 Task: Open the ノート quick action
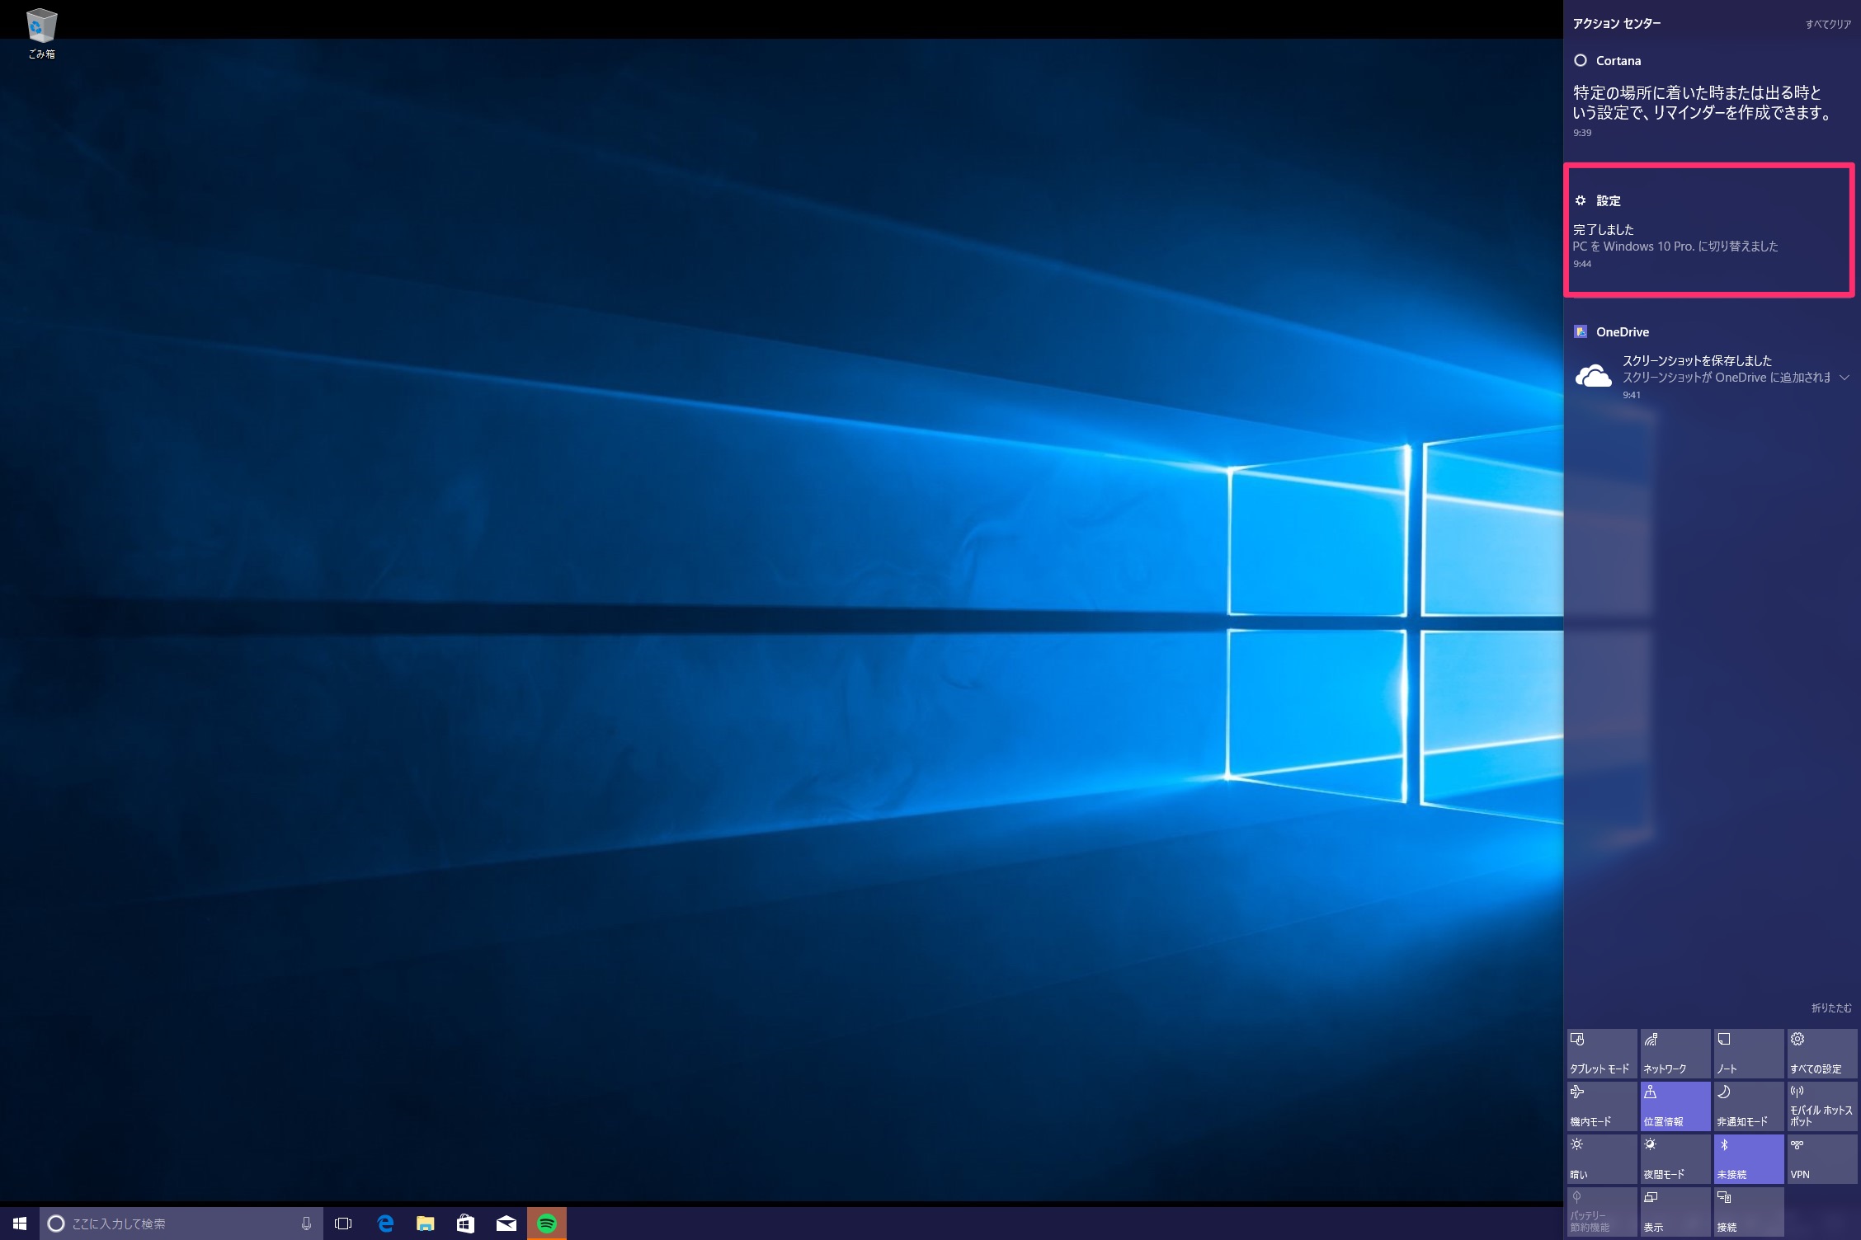(x=1749, y=1053)
